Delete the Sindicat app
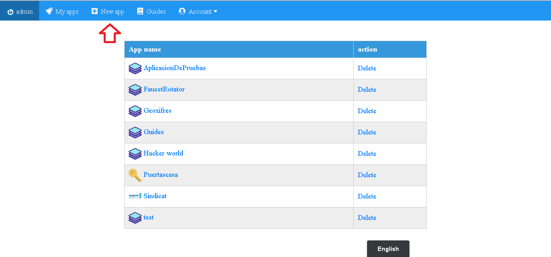 point(367,197)
